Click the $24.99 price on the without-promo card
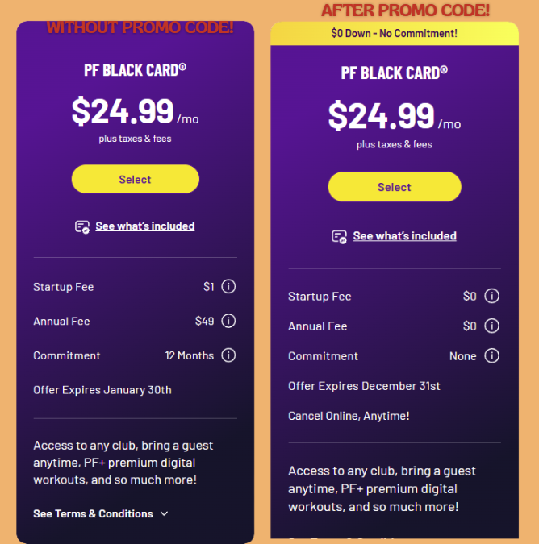This screenshot has height=544, width=539. point(123,111)
